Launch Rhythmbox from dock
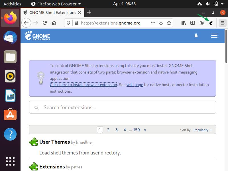The height and width of the screenshot is (171, 228). coord(10,76)
